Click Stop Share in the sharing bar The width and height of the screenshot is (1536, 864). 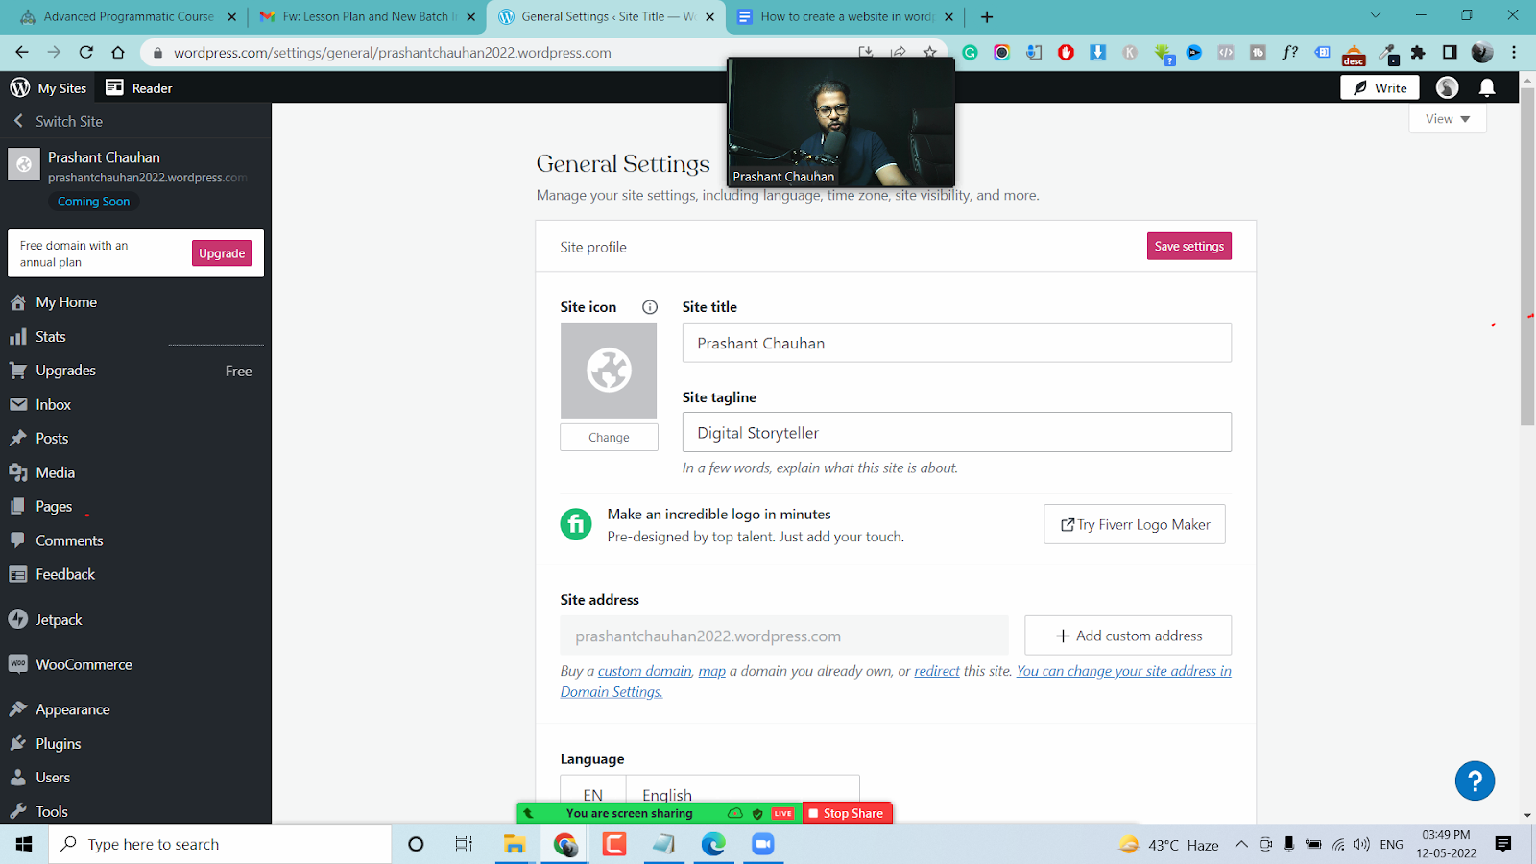pos(848,813)
